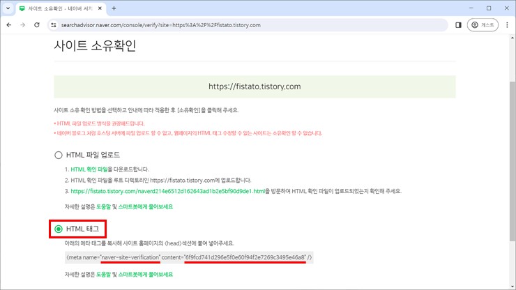Open 스마트봇에게 물어보세요 under HTML 파일 업로드
516x290 pixels.
pos(146,207)
